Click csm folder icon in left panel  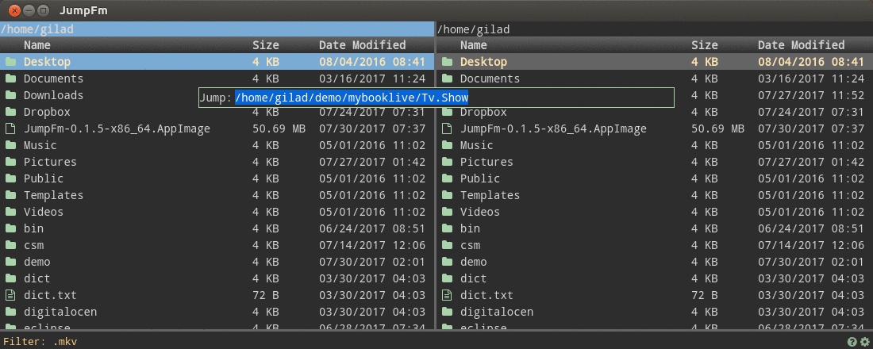[10, 245]
